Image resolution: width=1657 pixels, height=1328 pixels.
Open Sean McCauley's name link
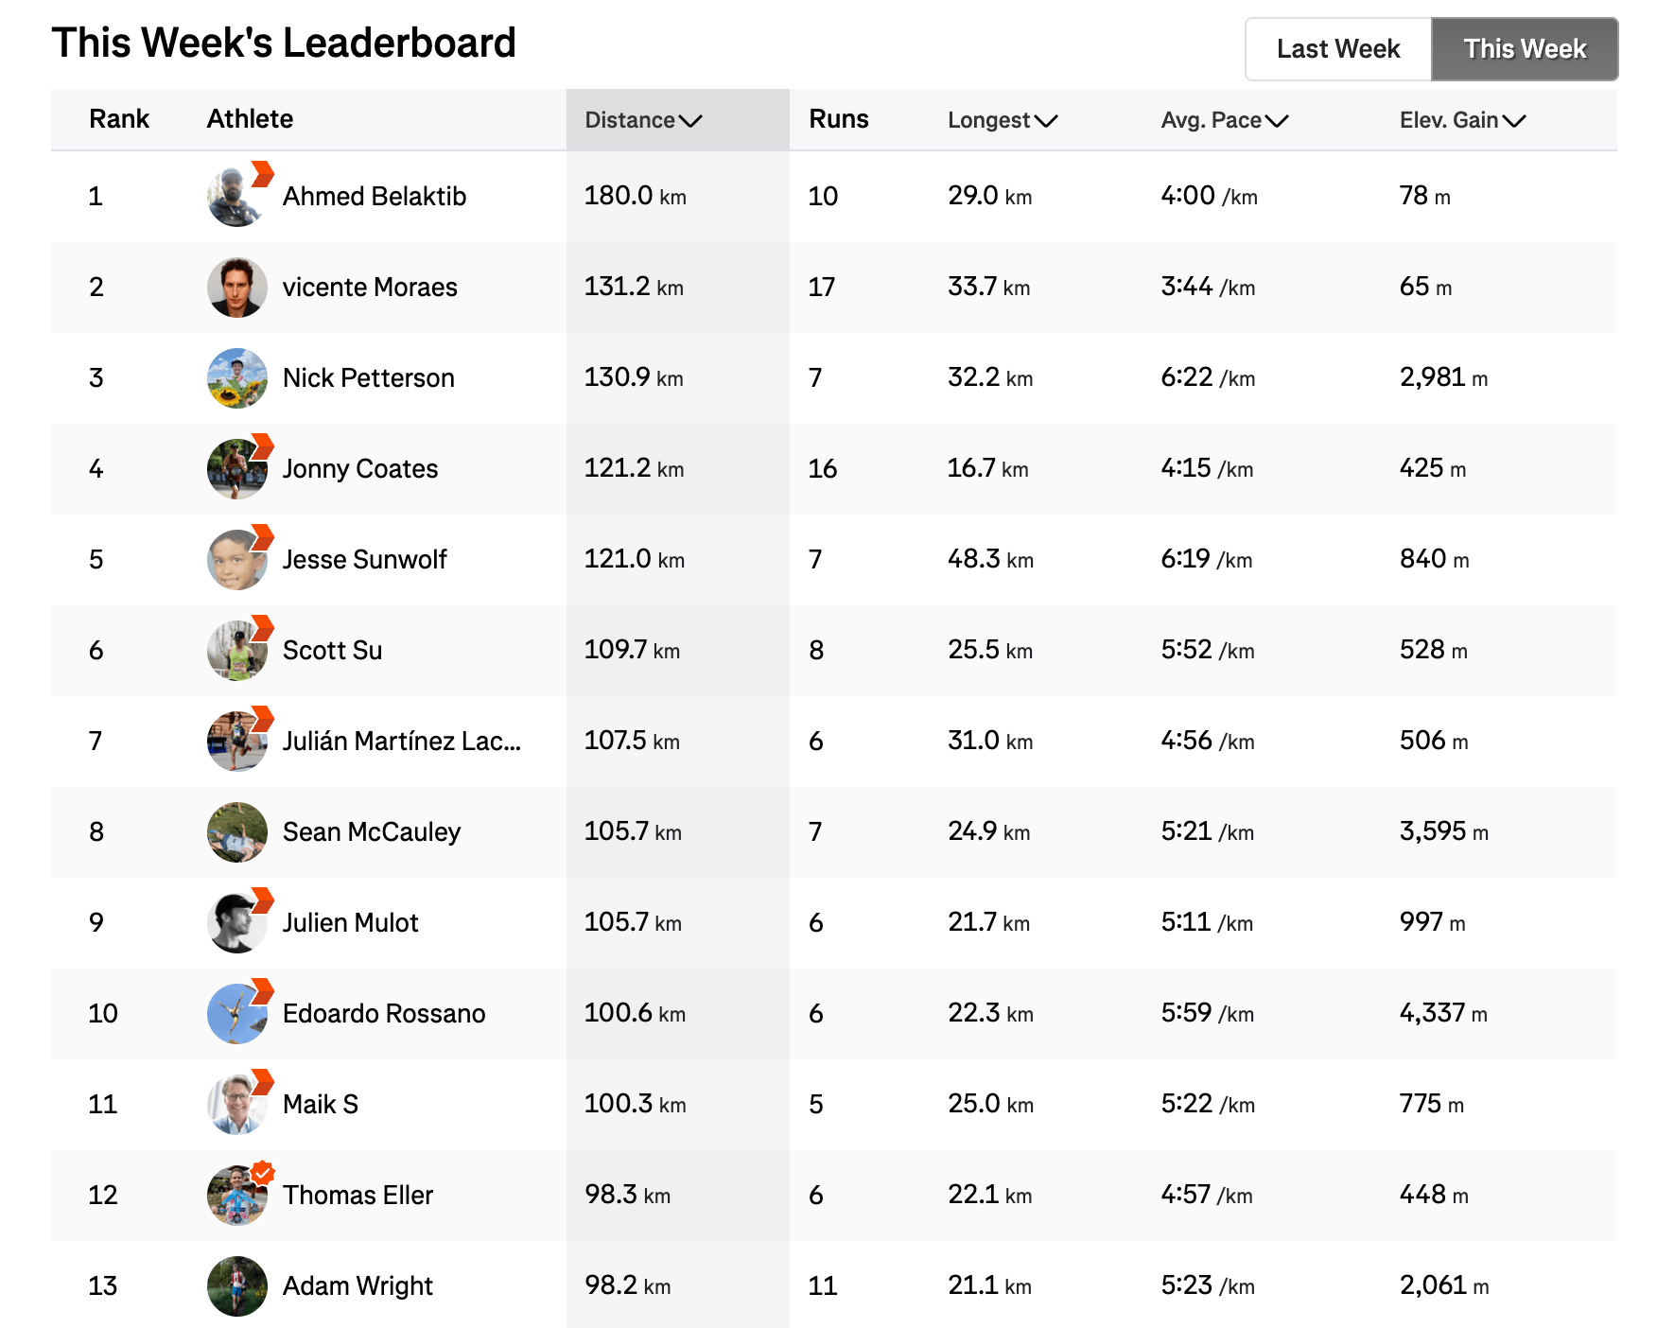(x=372, y=832)
